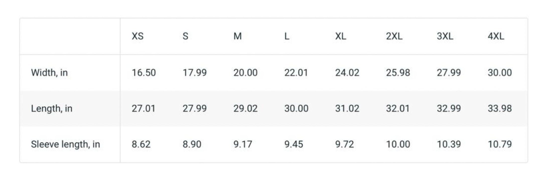Click the Width, in row label

click(x=49, y=73)
